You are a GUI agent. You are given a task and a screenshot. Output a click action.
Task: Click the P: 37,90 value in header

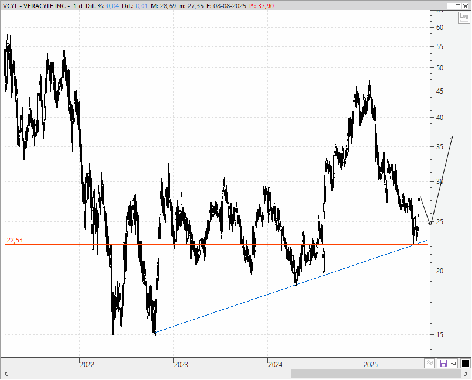[x=261, y=6]
